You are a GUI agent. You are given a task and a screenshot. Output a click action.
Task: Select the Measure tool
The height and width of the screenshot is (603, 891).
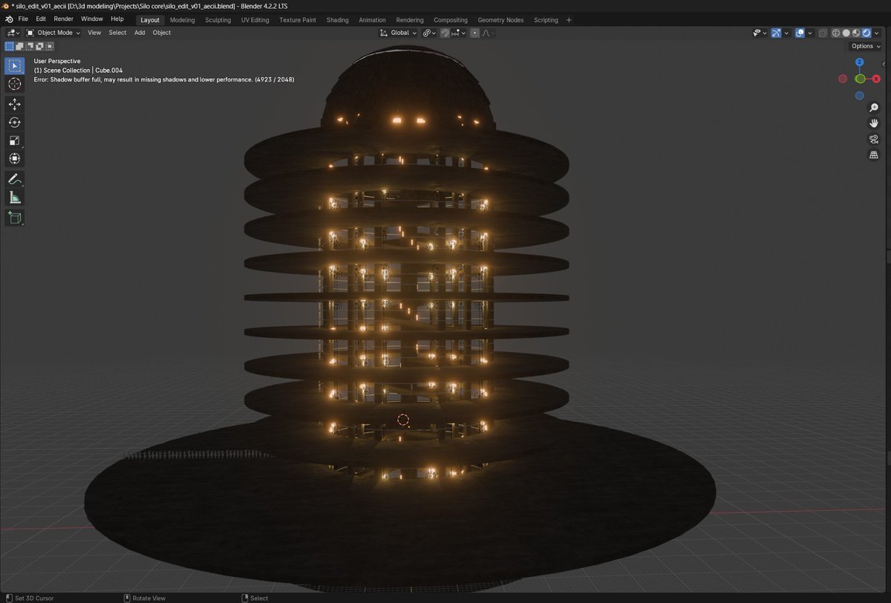(x=15, y=197)
